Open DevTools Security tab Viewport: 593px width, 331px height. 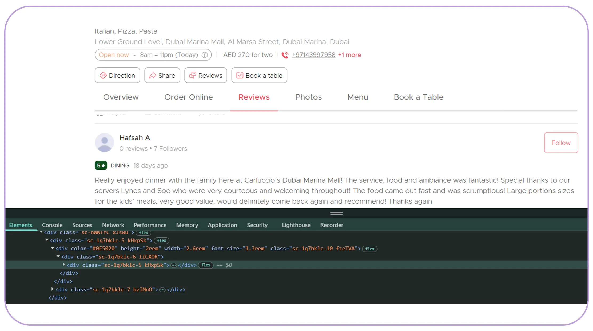point(257,225)
